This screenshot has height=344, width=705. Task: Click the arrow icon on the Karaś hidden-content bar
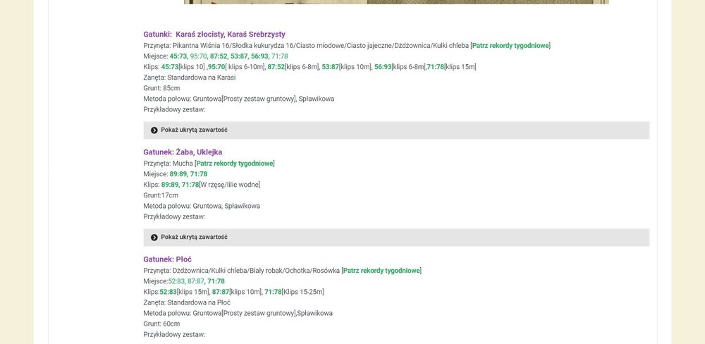click(x=154, y=130)
